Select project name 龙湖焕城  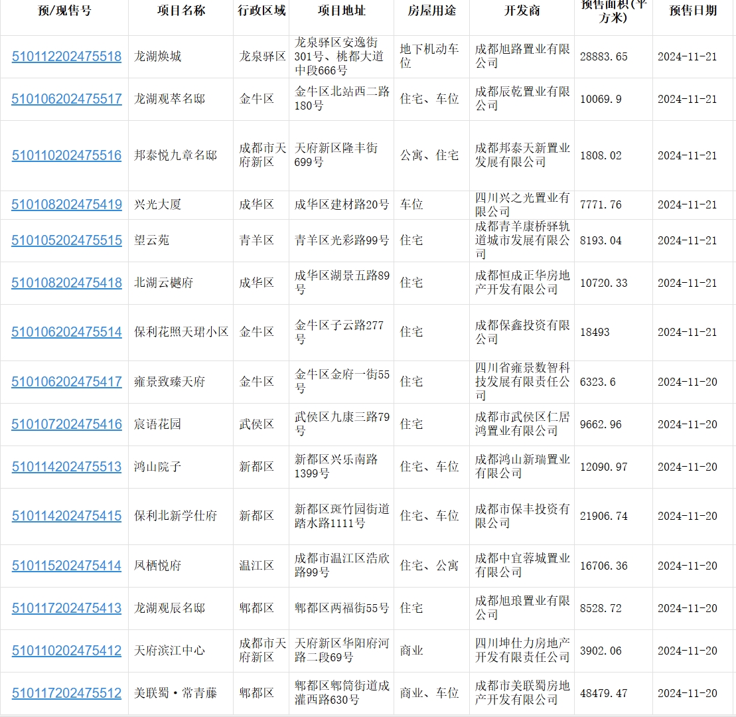158,57
